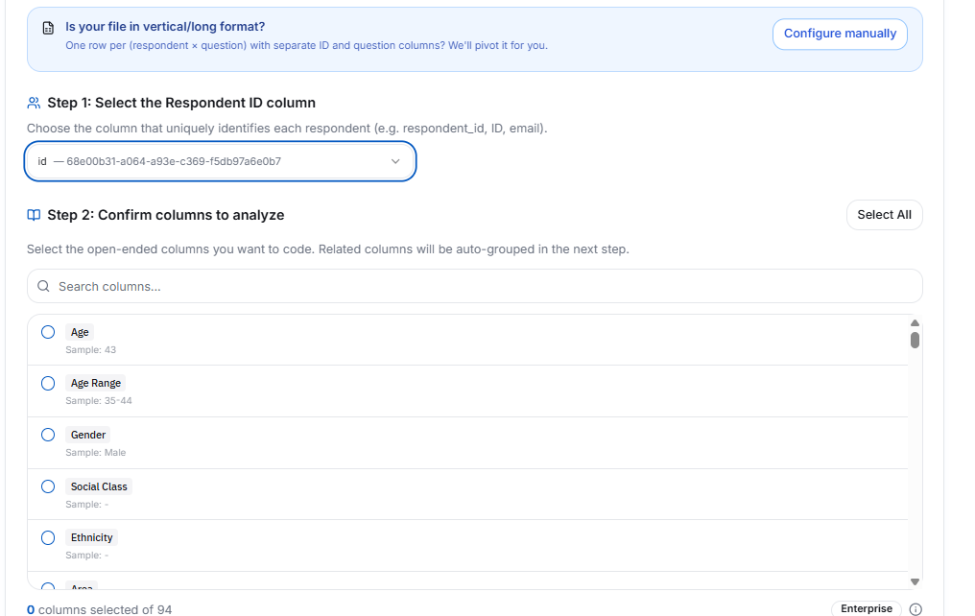The height and width of the screenshot is (616, 975).
Task: Toggle the Gender column selection circle
Action: pos(48,435)
